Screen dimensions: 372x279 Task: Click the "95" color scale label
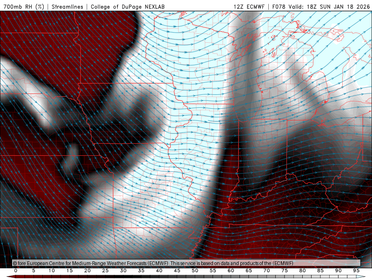(x=356, y=271)
